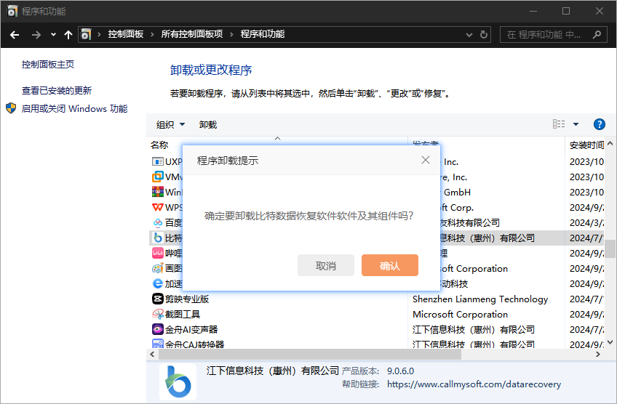Screen dimensions: 617x404
Task: Select the 剪映专业版 list entry
Action: pyautogui.click(x=187, y=299)
